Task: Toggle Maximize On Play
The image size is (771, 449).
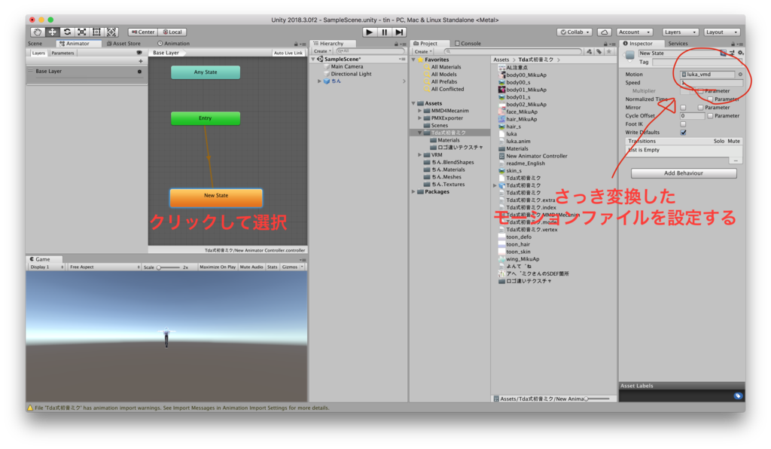Action: point(218,267)
